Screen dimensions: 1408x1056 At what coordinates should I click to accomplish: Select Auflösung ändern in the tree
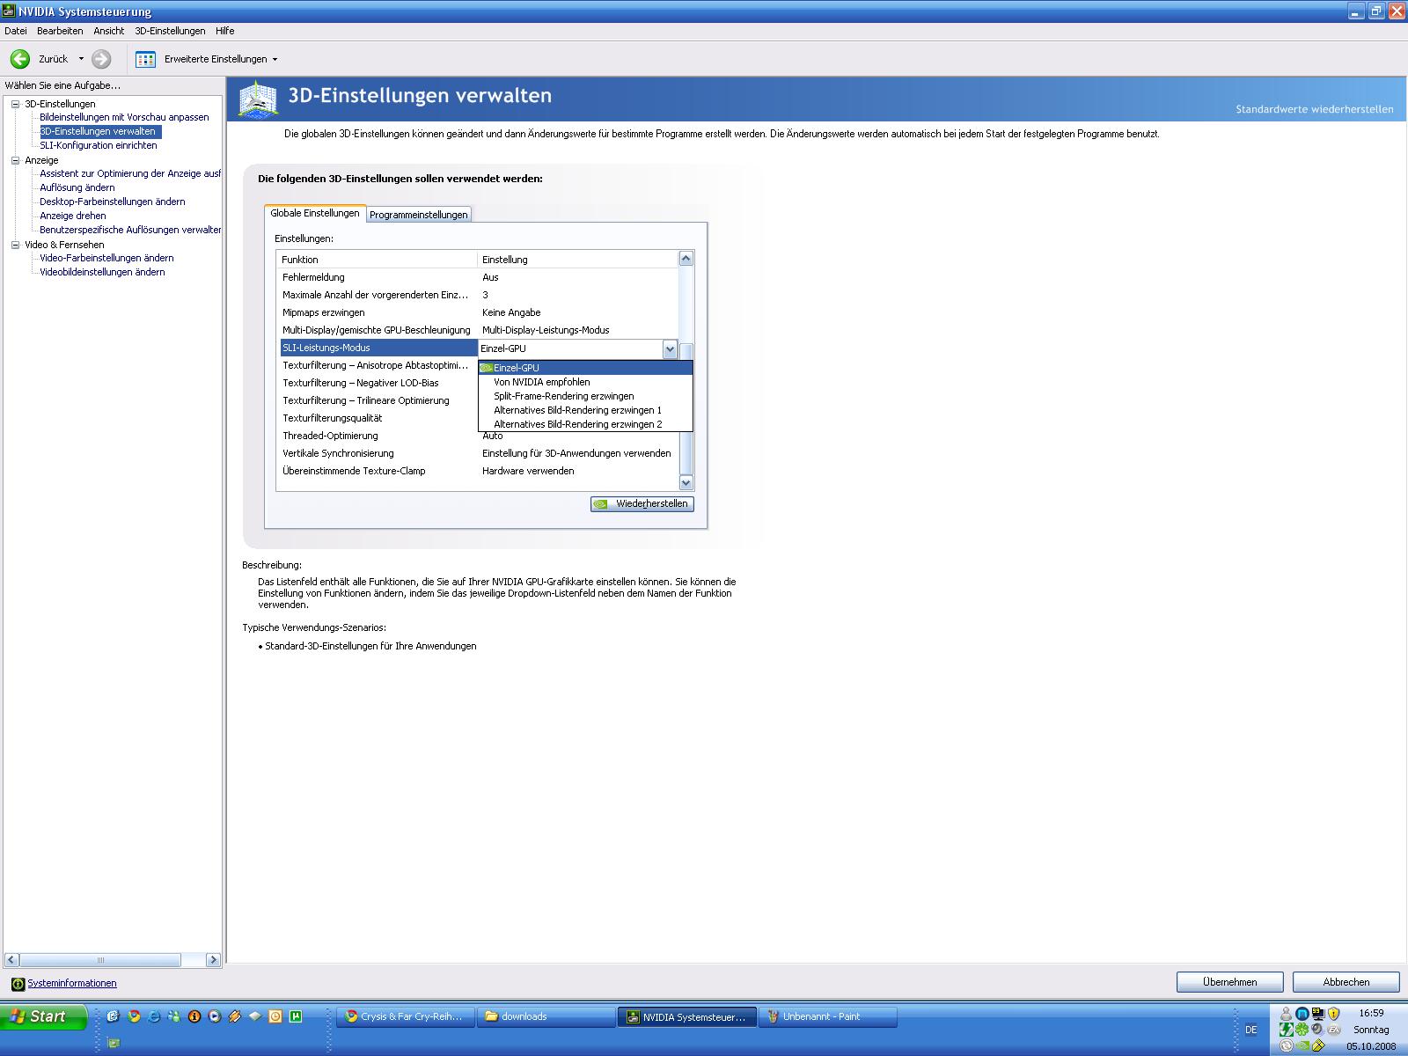point(77,187)
